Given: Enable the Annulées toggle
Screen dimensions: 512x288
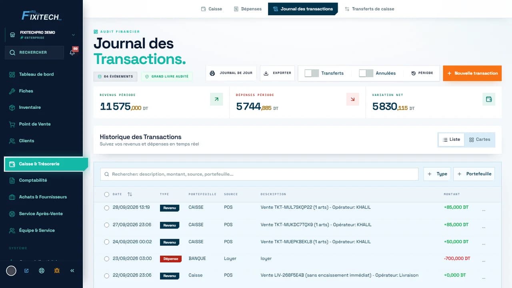Looking at the screenshot, I should 366,73.
